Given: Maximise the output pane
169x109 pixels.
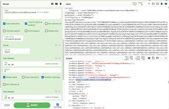Looking at the screenshot, I should point(166,58).
